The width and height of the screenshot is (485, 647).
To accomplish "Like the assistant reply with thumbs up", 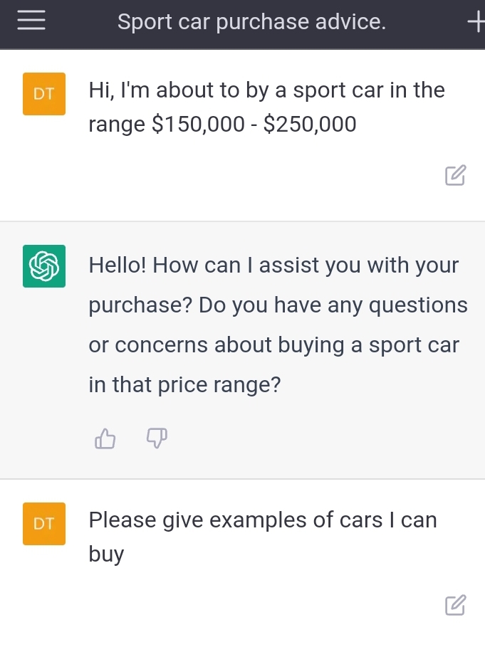I will coord(105,439).
